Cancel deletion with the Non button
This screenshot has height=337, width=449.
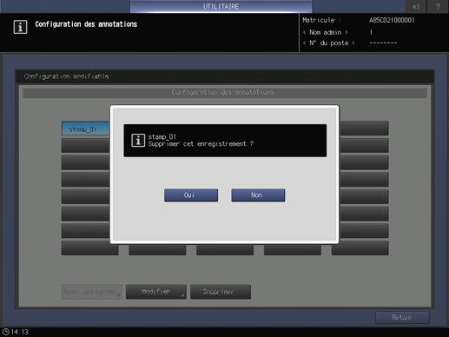click(x=258, y=195)
